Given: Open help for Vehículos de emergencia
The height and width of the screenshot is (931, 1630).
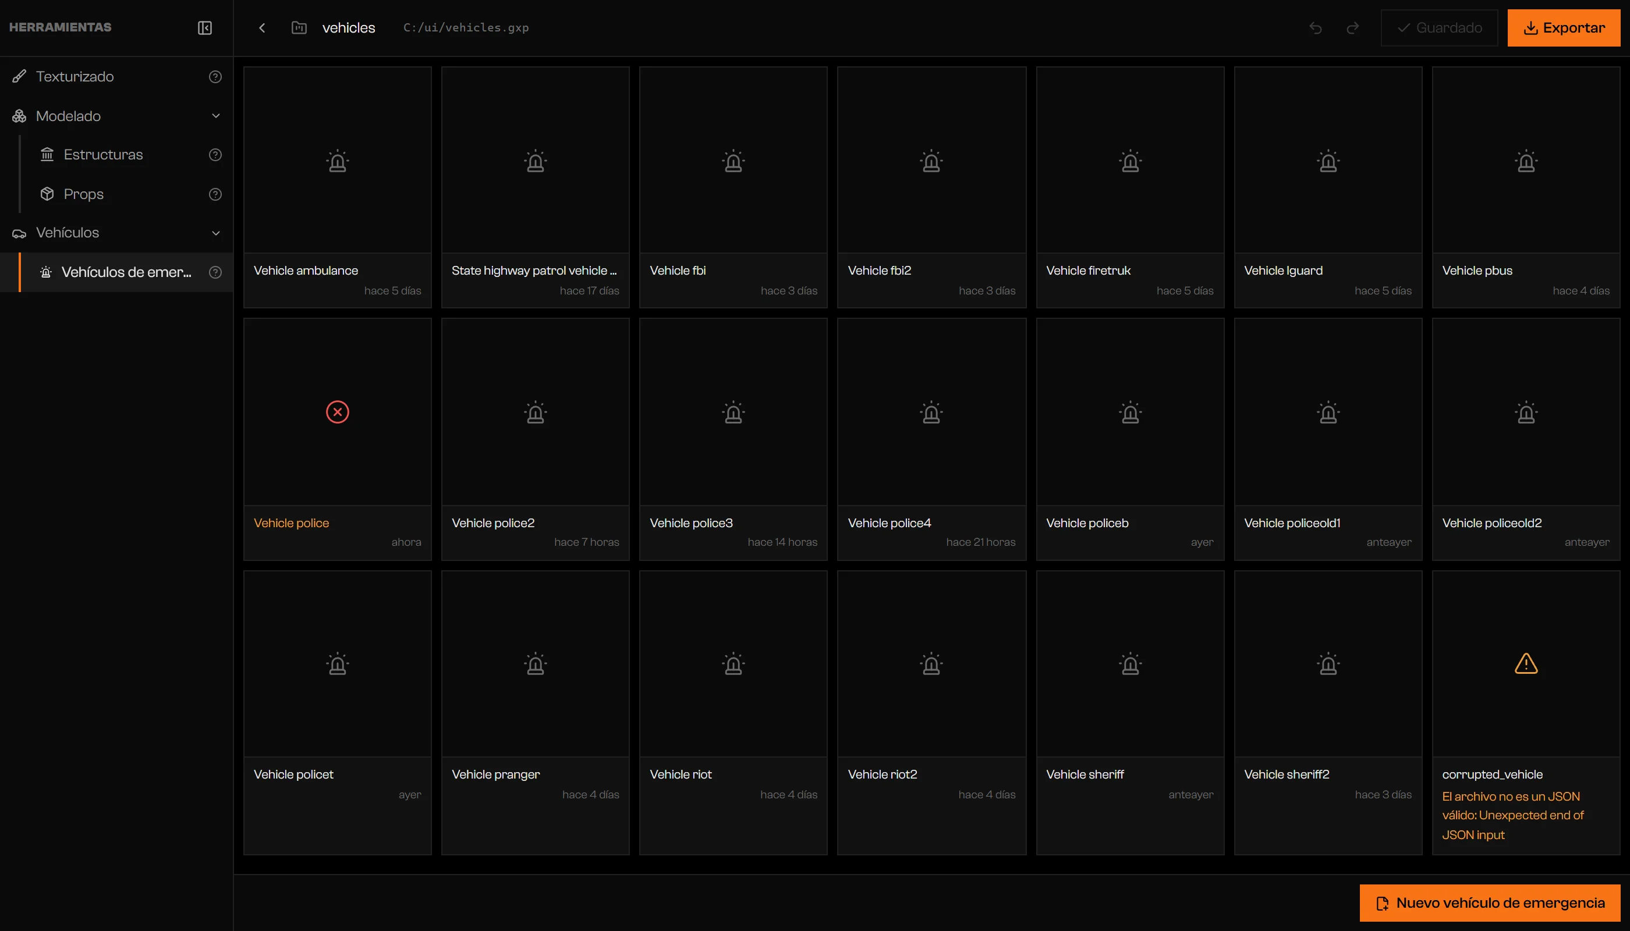Looking at the screenshot, I should point(215,272).
